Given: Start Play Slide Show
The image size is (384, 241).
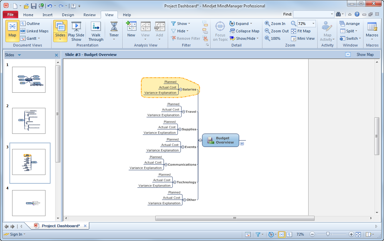Looking at the screenshot, I should 76,31.
